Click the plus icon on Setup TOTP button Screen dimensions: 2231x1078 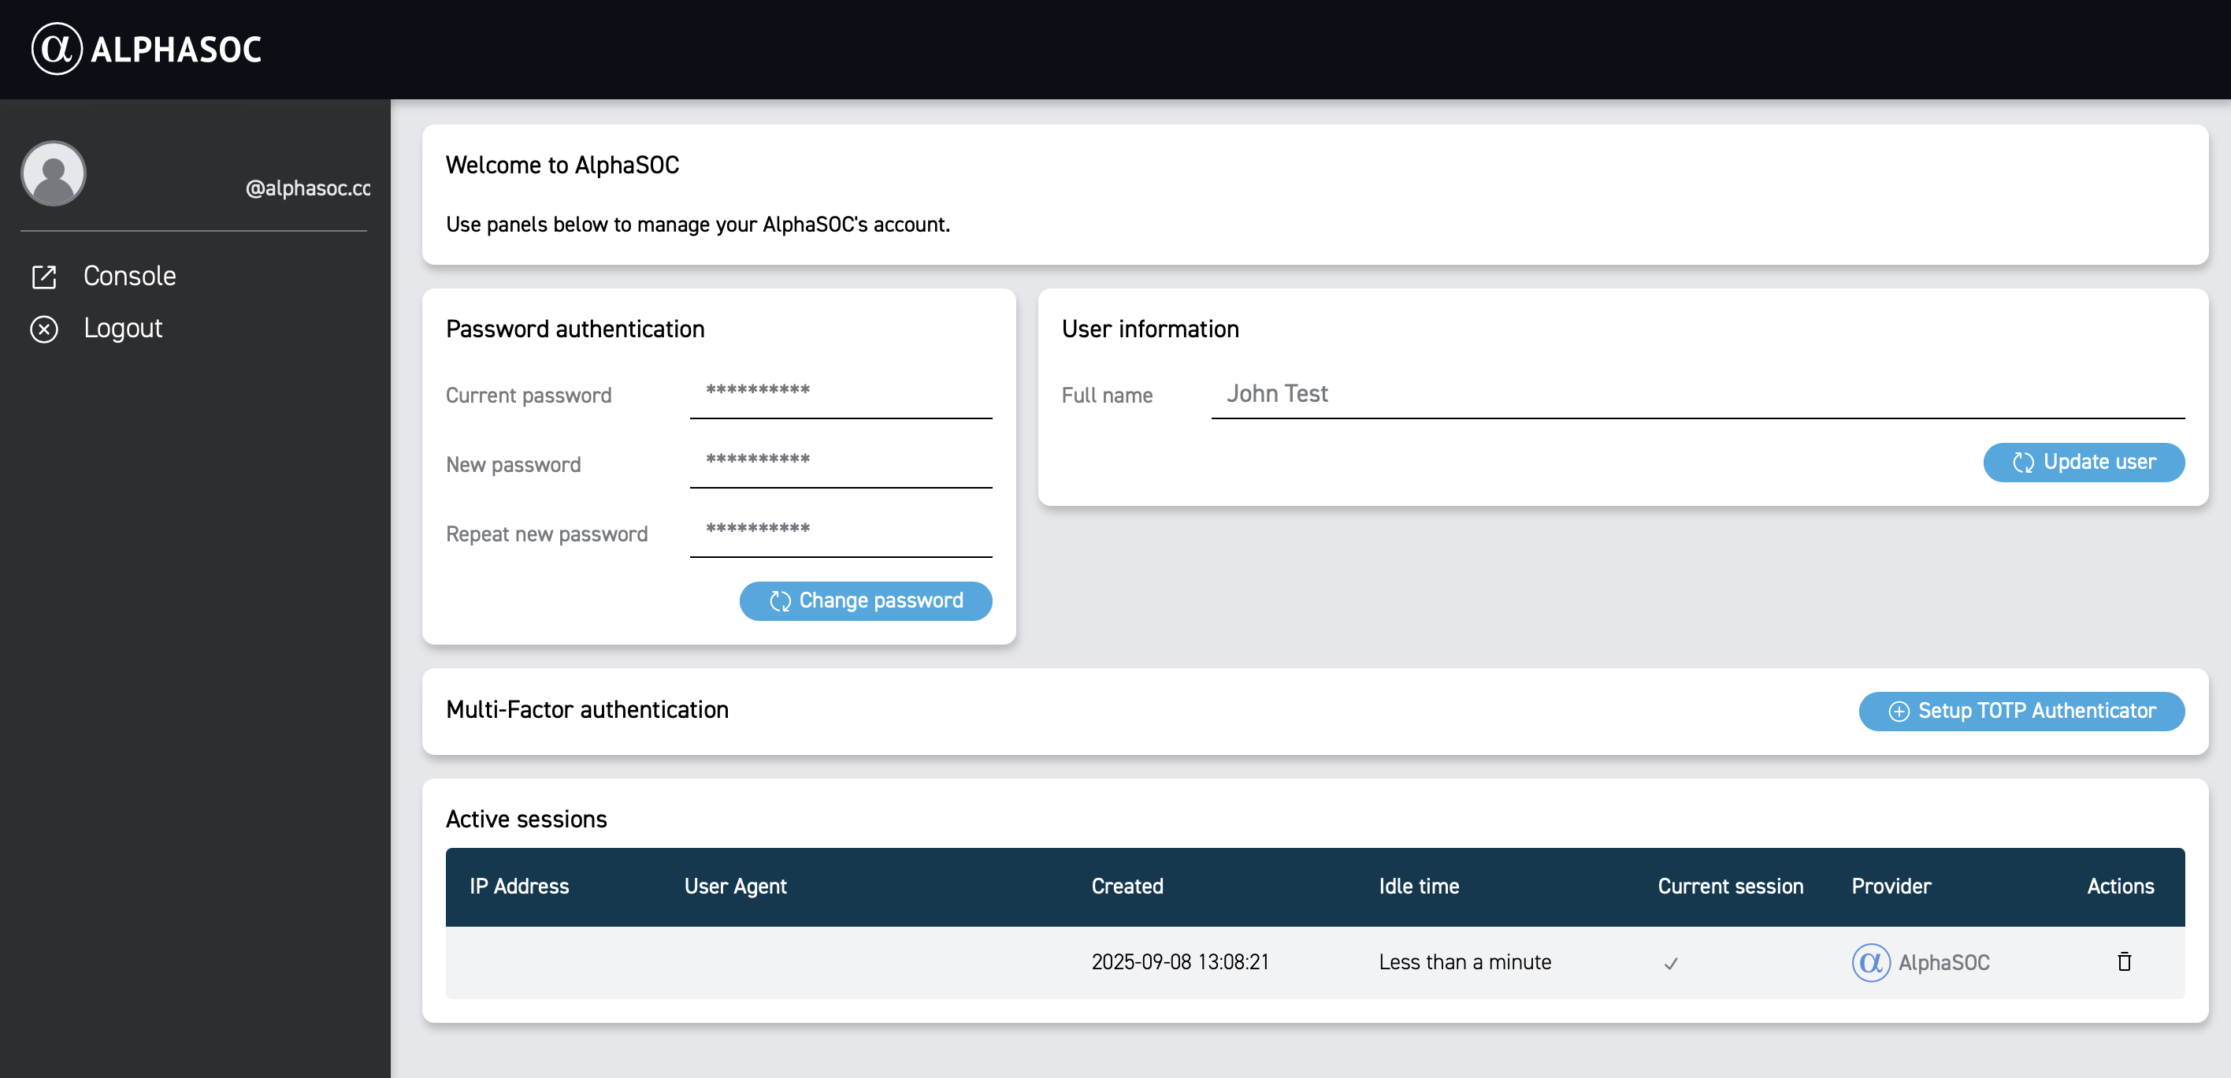1898,711
